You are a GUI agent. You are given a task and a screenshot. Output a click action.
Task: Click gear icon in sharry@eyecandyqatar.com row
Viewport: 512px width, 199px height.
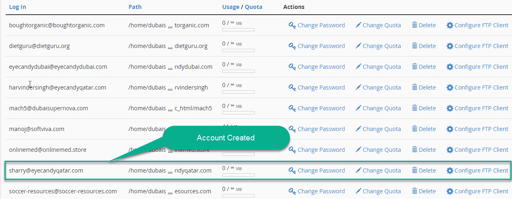click(x=450, y=171)
